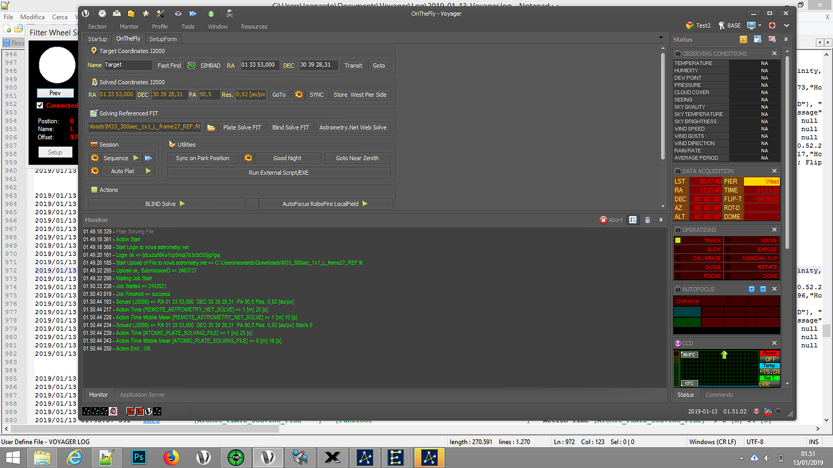Screen dimensions: 833x468
Task: Click the blue fast-forward toolbar icon
Action: click(x=193, y=13)
